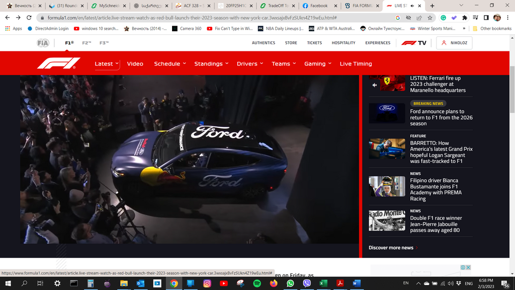Click the share icon in the address bar

point(419,18)
